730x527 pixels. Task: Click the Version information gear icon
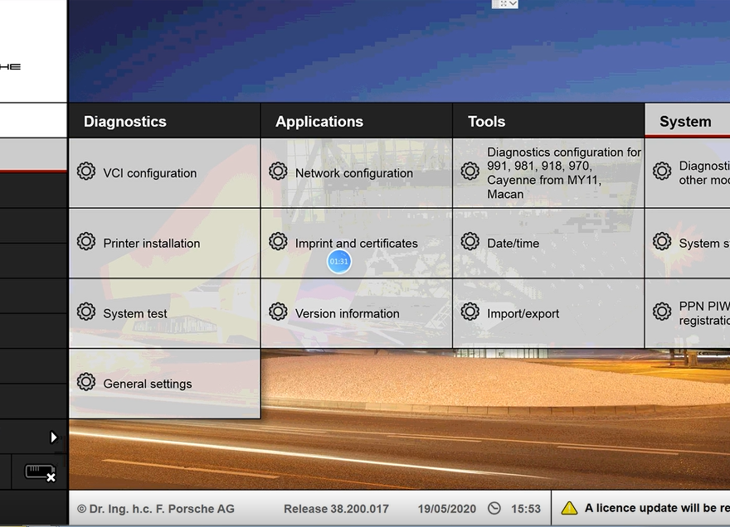click(278, 312)
